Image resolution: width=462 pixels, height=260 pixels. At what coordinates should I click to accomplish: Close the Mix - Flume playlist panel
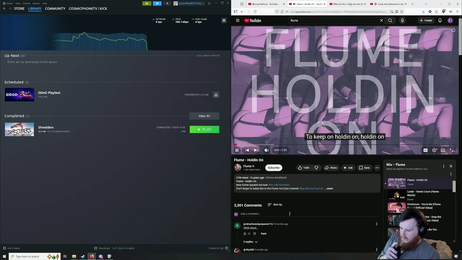click(451, 166)
